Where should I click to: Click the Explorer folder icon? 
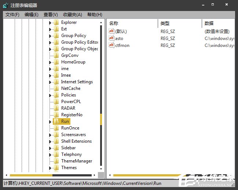point(56,22)
